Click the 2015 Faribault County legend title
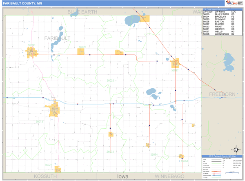Viewport: 245px width, 181px height. (x=222, y=156)
